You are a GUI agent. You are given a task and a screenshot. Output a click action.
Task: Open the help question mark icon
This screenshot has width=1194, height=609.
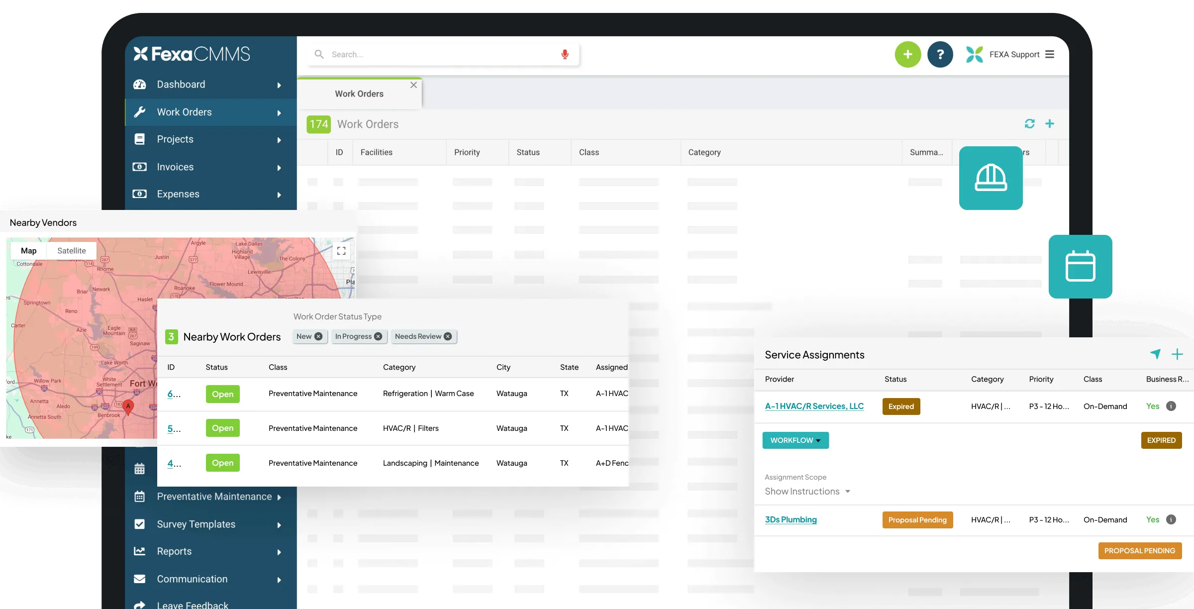pyautogui.click(x=940, y=54)
